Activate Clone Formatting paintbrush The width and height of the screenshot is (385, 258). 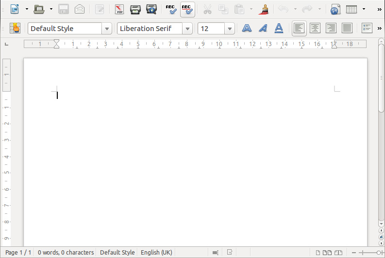point(264,9)
